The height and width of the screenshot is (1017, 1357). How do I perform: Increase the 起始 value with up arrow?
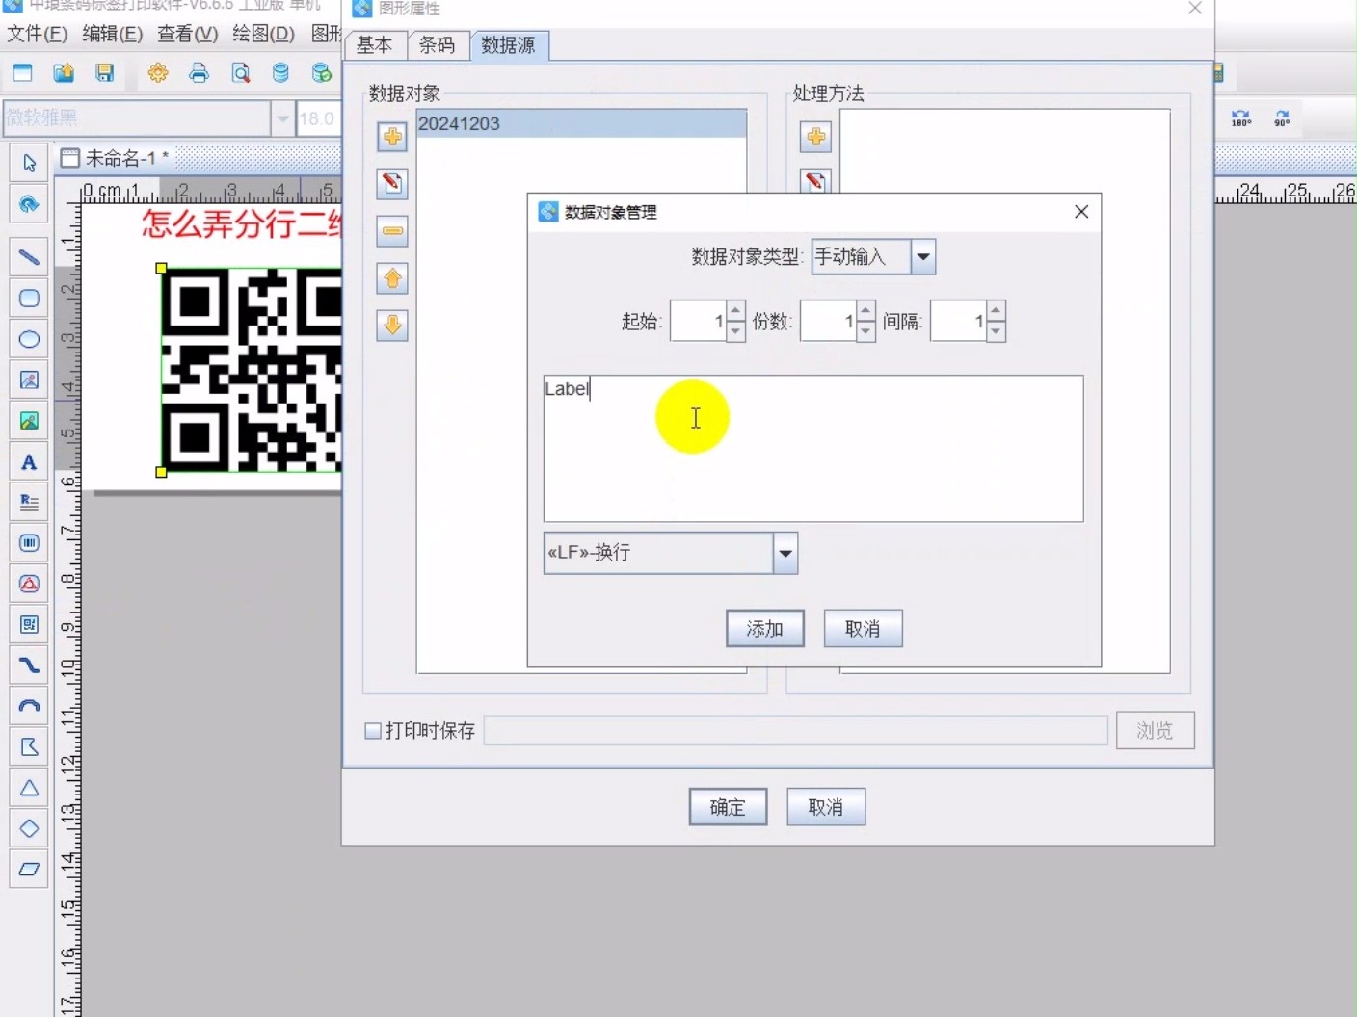(735, 311)
